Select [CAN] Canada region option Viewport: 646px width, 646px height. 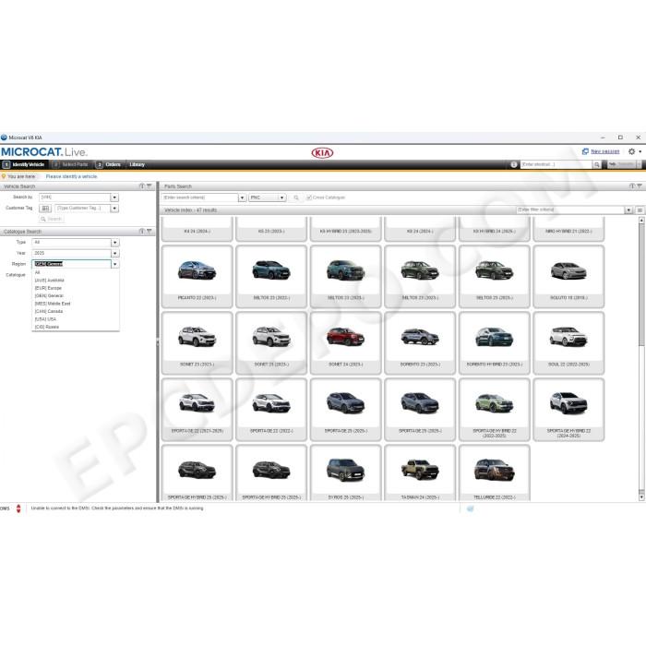tap(76, 312)
